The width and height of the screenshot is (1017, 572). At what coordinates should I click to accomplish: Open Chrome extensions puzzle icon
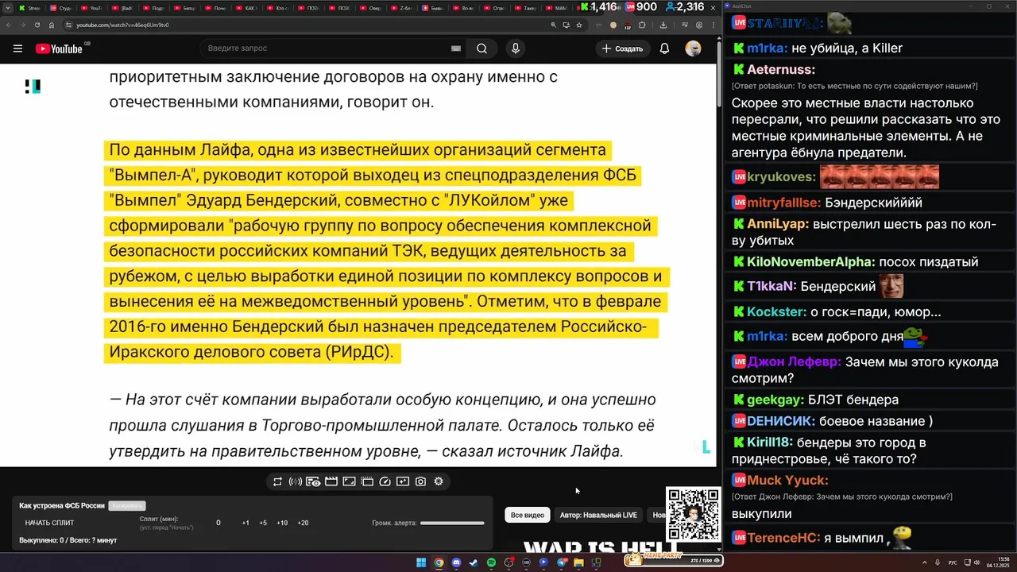(x=642, y=25)
